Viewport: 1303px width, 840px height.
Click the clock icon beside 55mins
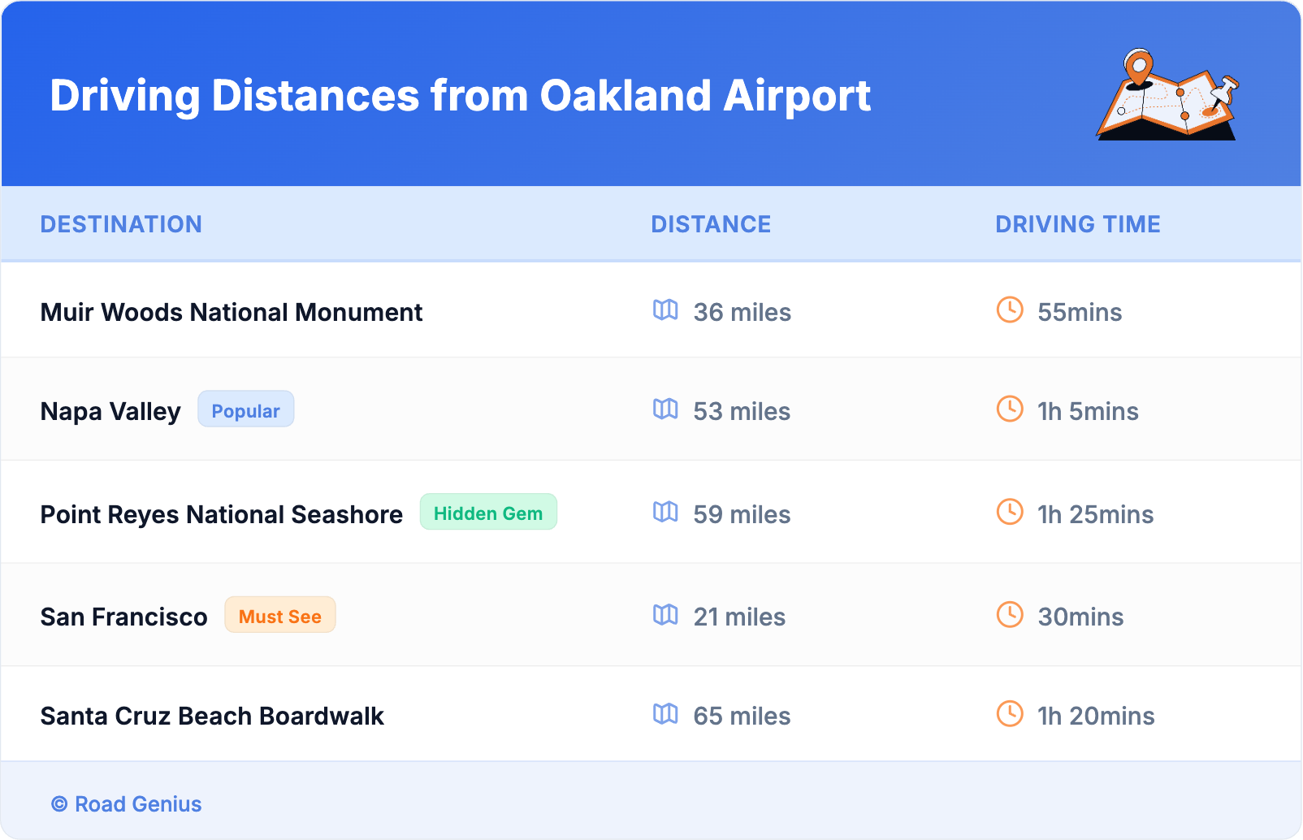point(1010,310)
